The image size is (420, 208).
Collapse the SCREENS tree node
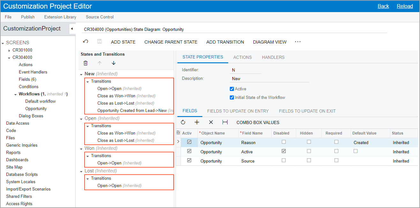point(3,43)
